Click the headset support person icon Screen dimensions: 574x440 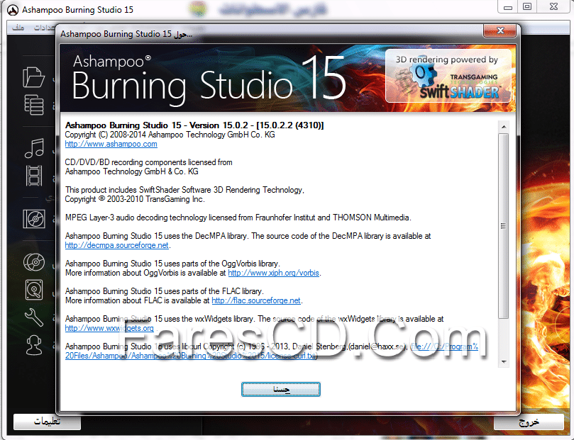pyautogui.click(x=34, y=345)
